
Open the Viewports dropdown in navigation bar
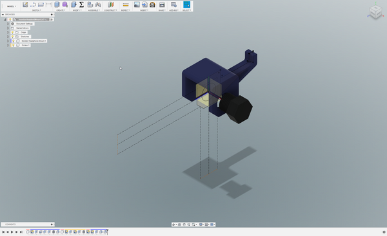212,224
